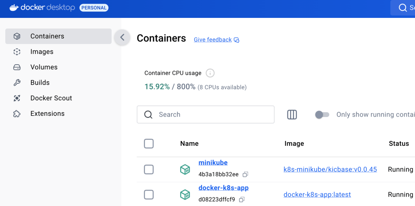Click the CPU usage info icon
Screen dimensions: 415x206
tap(210, 73)
